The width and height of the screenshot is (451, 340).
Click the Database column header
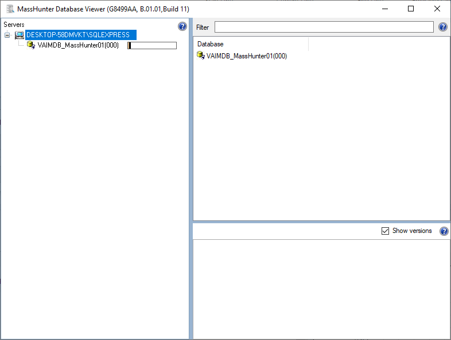(x=251, y=44)
